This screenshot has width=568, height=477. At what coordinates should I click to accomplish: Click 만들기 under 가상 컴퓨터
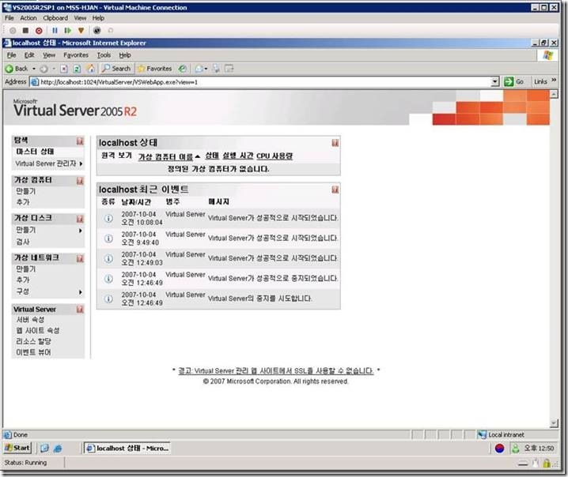(26, 191)
